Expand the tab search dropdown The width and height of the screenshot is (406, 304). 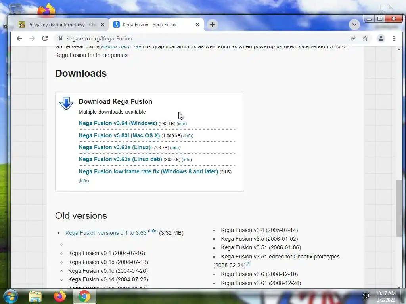(354, 25)
